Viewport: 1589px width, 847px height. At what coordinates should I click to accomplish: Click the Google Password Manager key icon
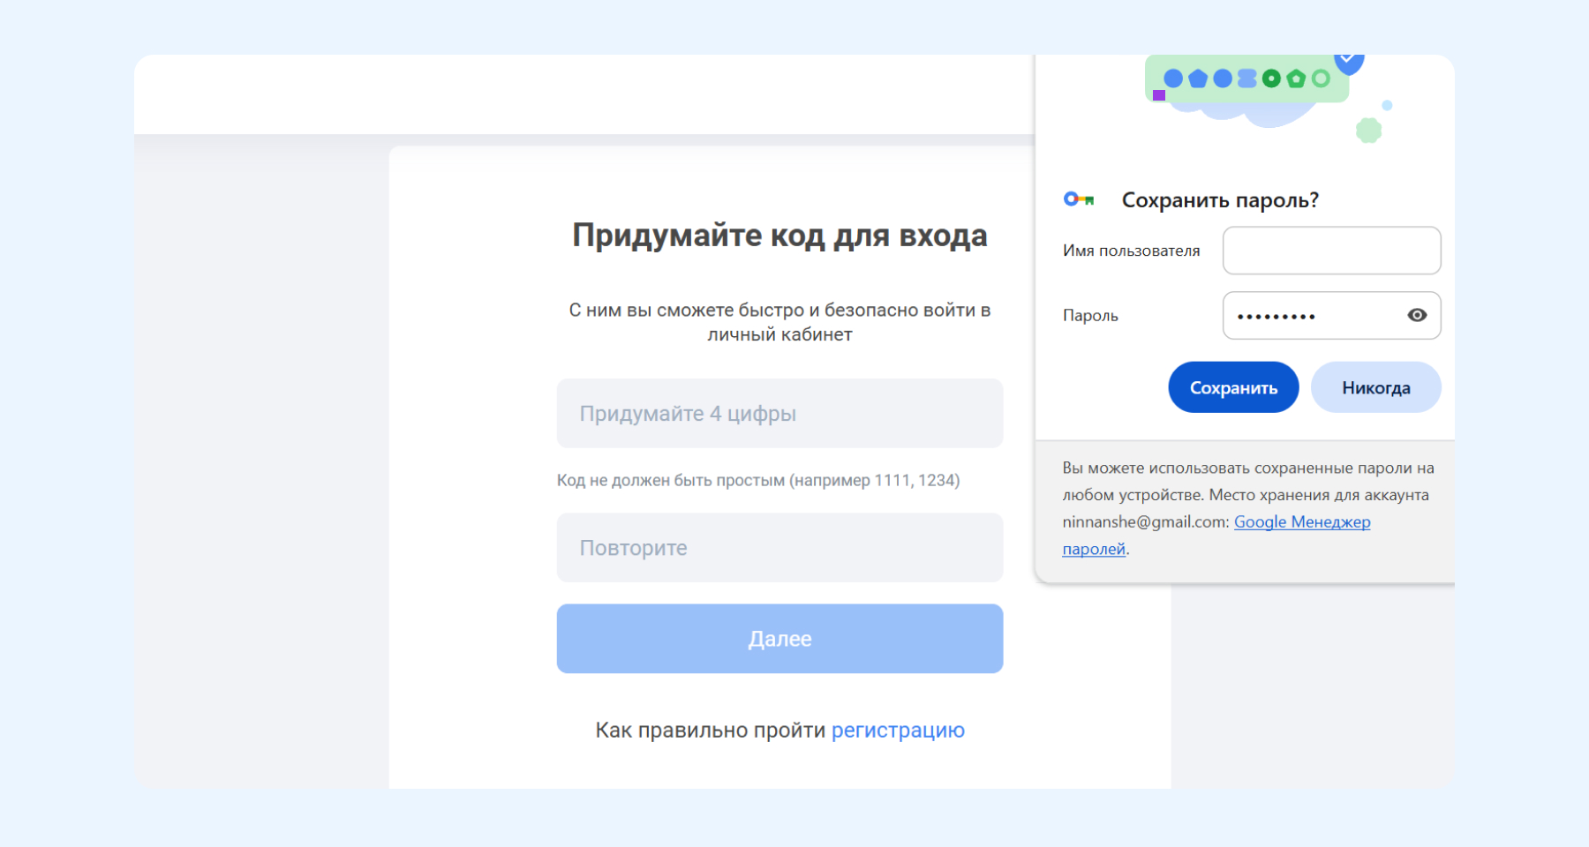pos(1078,199)
